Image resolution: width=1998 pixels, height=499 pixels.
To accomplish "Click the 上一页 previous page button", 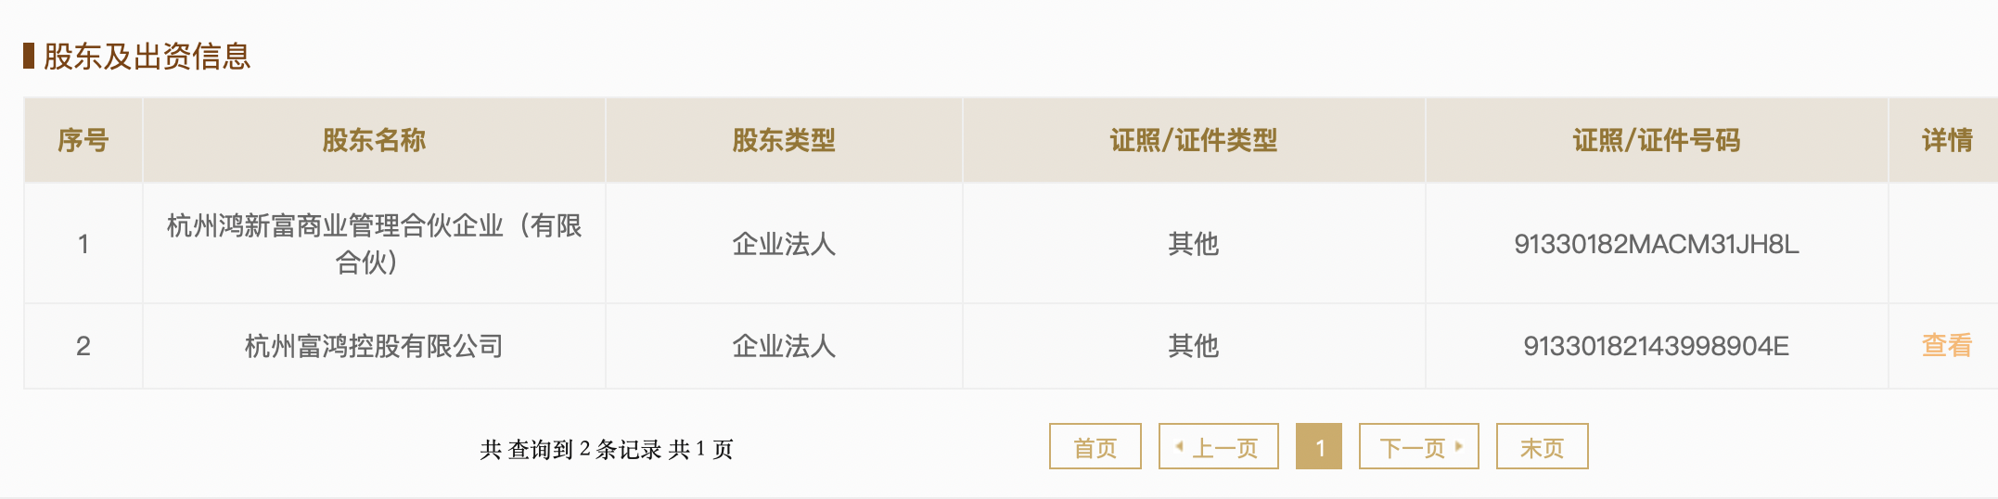I will [1218, 447].
